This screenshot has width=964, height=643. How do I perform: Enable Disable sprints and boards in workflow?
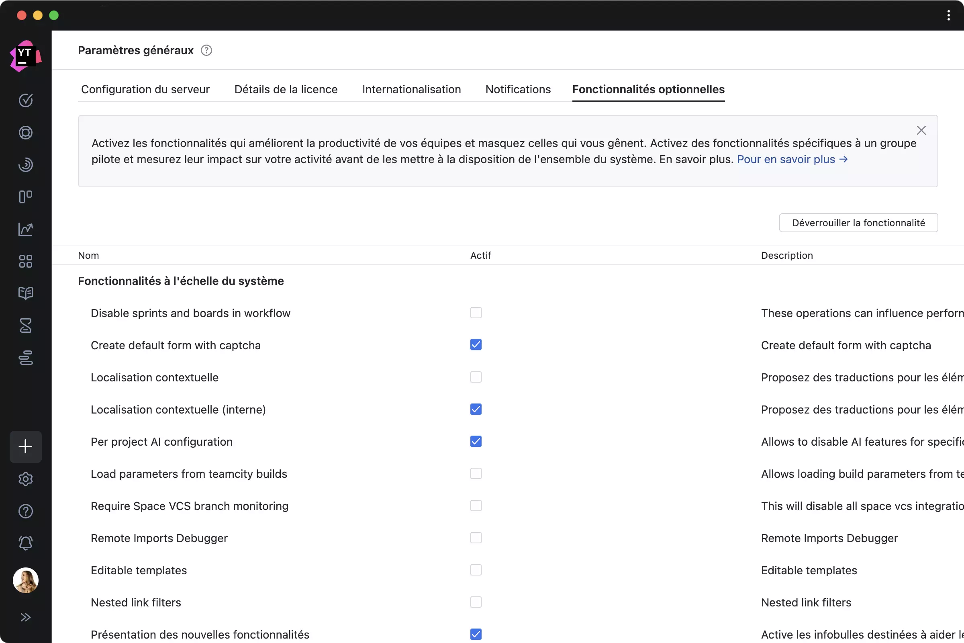point(476,313)
